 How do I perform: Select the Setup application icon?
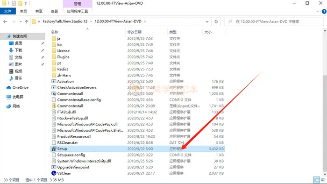pos(54,149)
